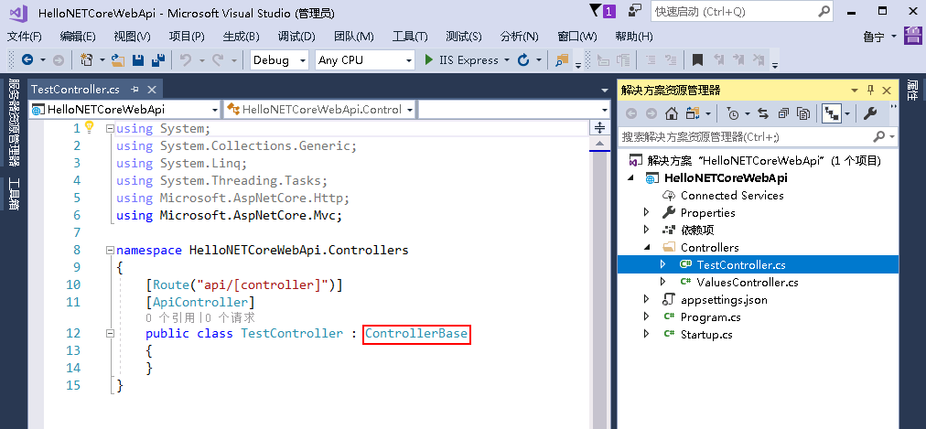Click the 0 个引用 CodeLens link
Image resolution: width=926 pixels, height=429 pixels.
[x=170, y=317]
